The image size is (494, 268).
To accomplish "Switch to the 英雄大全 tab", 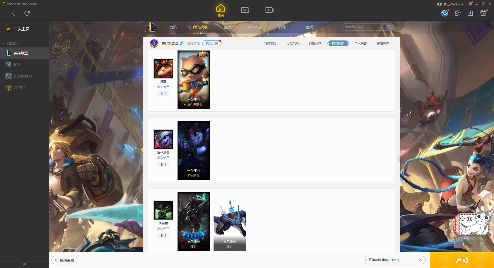I will pos(255,27).
